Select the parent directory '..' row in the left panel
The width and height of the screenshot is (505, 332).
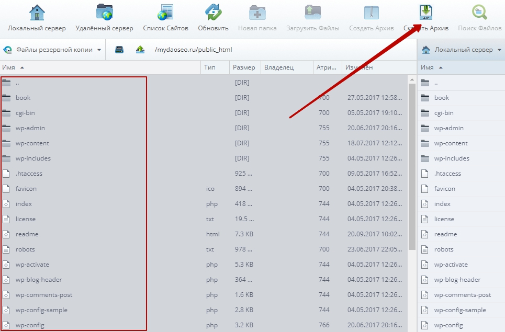(x=204, y=83)
